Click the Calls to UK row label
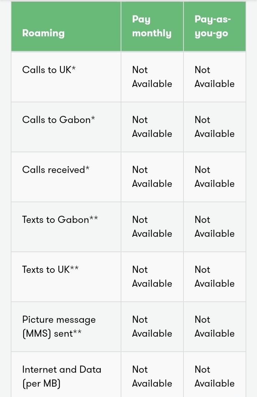This screenshot has height=397, width=257. point(49,70)
